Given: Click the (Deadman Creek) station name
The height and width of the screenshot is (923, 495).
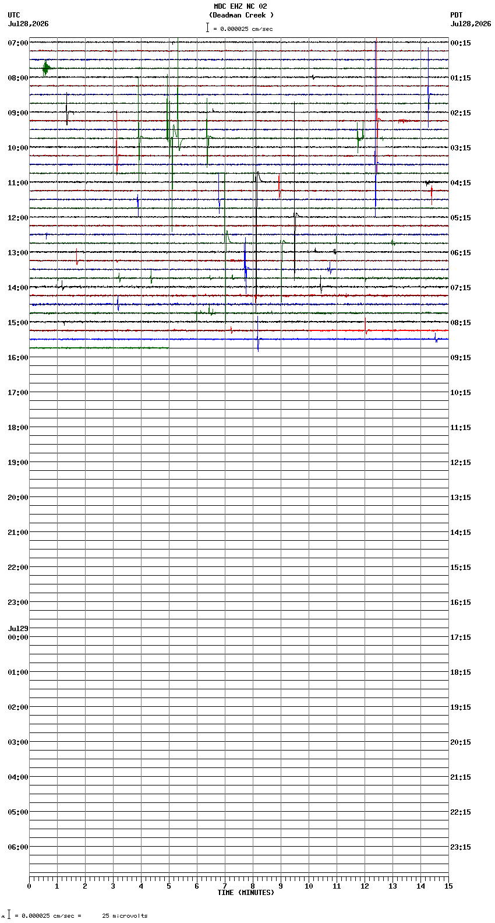Looking at the screenshot, I should 241,15.
